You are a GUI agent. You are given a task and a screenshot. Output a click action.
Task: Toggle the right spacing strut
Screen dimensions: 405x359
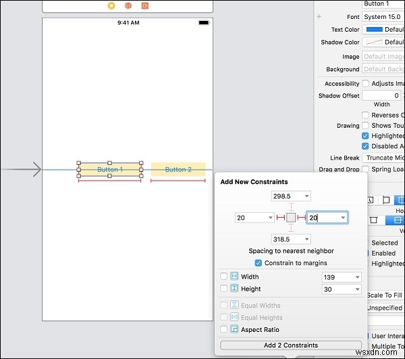(301, 218)
